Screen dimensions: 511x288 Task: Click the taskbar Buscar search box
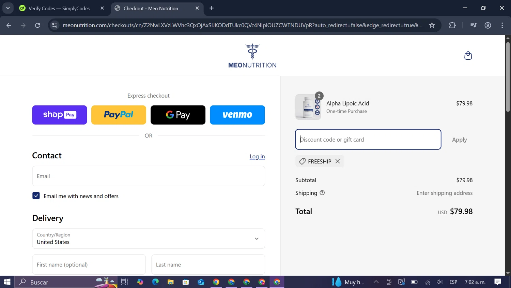(x=66, y=282)
